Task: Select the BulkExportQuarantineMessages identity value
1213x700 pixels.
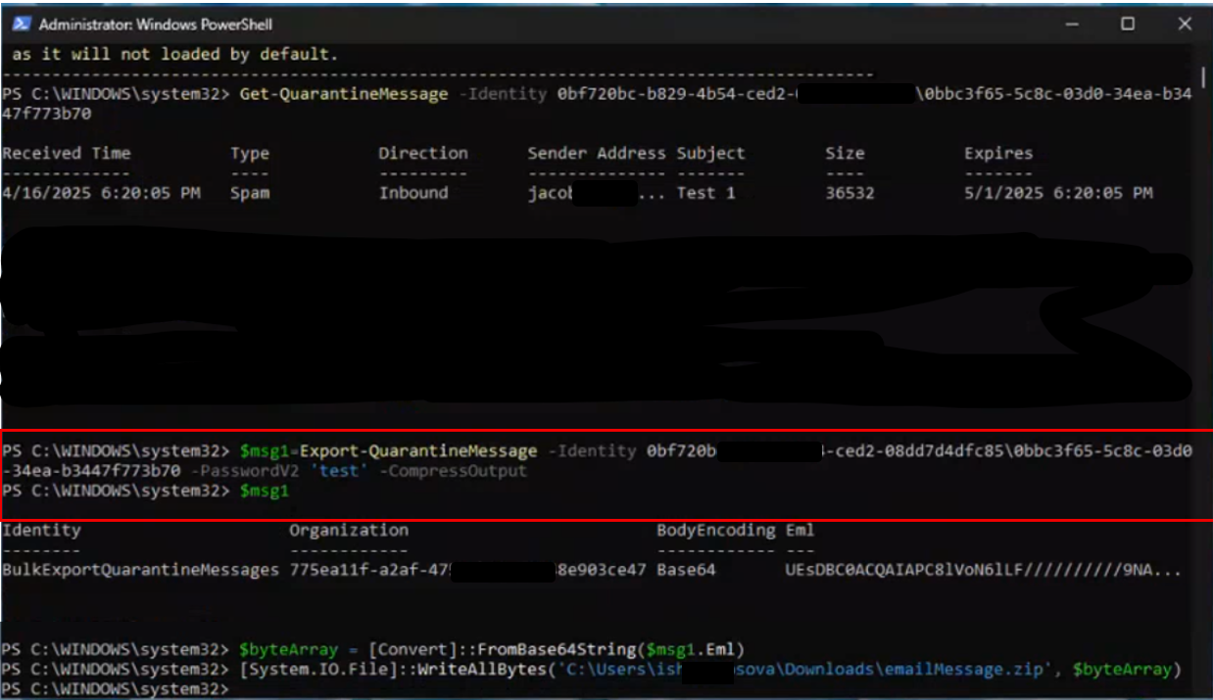Action: [141, 570]
